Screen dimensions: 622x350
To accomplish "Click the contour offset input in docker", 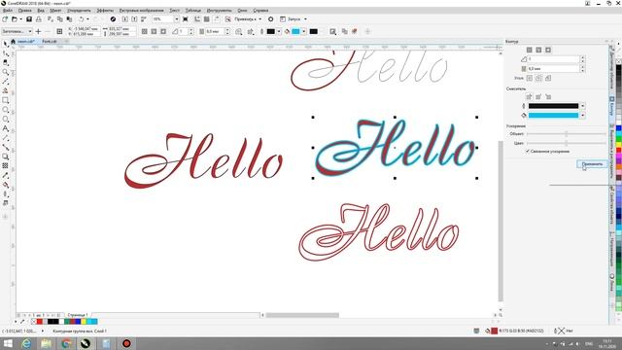I will [x=553, y=69].
